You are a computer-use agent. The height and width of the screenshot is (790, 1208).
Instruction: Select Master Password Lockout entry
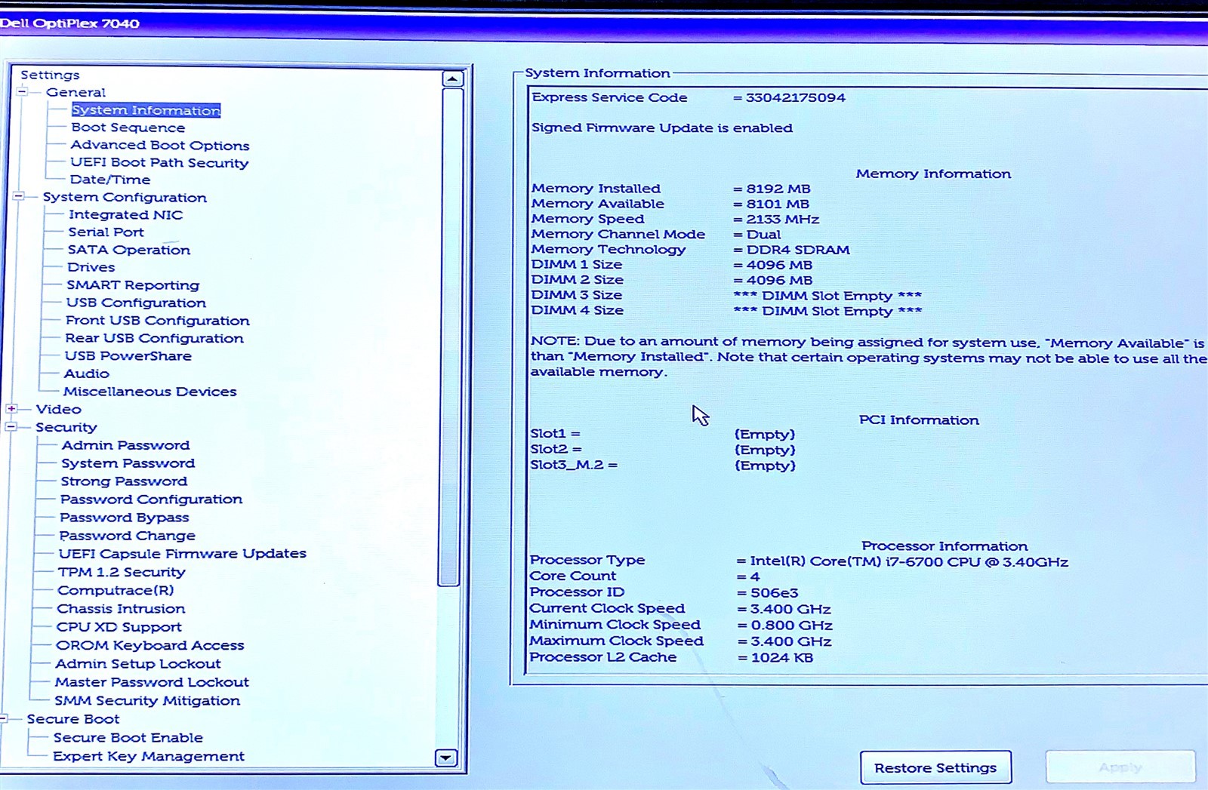click(x=152, y=682)
